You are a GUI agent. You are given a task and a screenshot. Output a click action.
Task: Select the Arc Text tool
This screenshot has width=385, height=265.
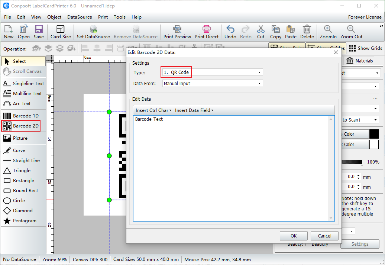(x=23, y=104)
